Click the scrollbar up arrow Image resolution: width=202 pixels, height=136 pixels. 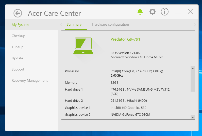[x=193, y=69]
